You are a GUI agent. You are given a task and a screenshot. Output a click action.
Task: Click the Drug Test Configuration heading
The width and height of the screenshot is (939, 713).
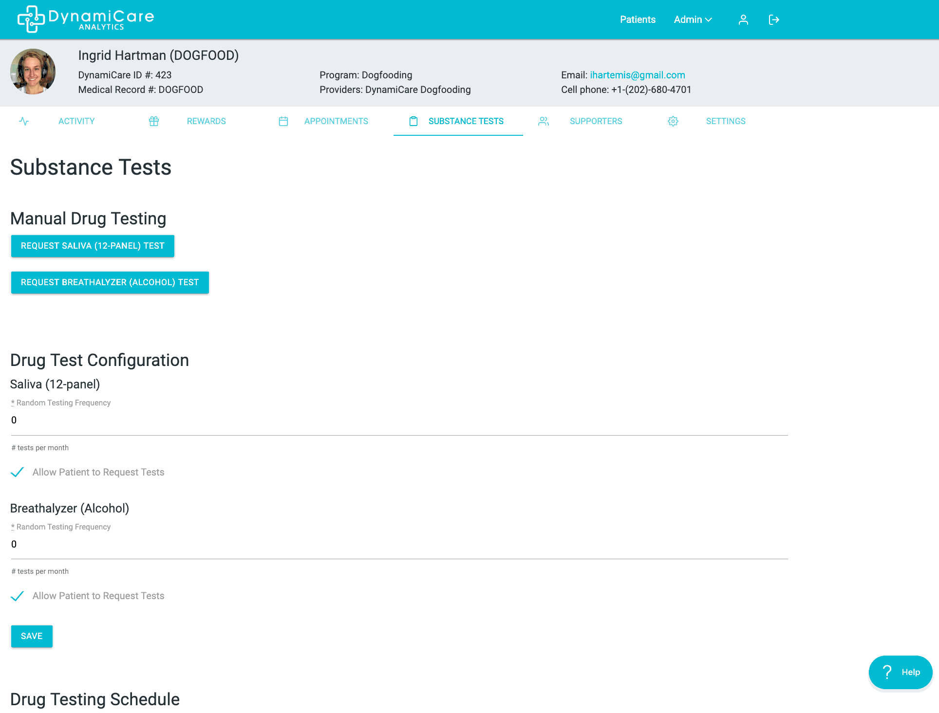[99, 360]
